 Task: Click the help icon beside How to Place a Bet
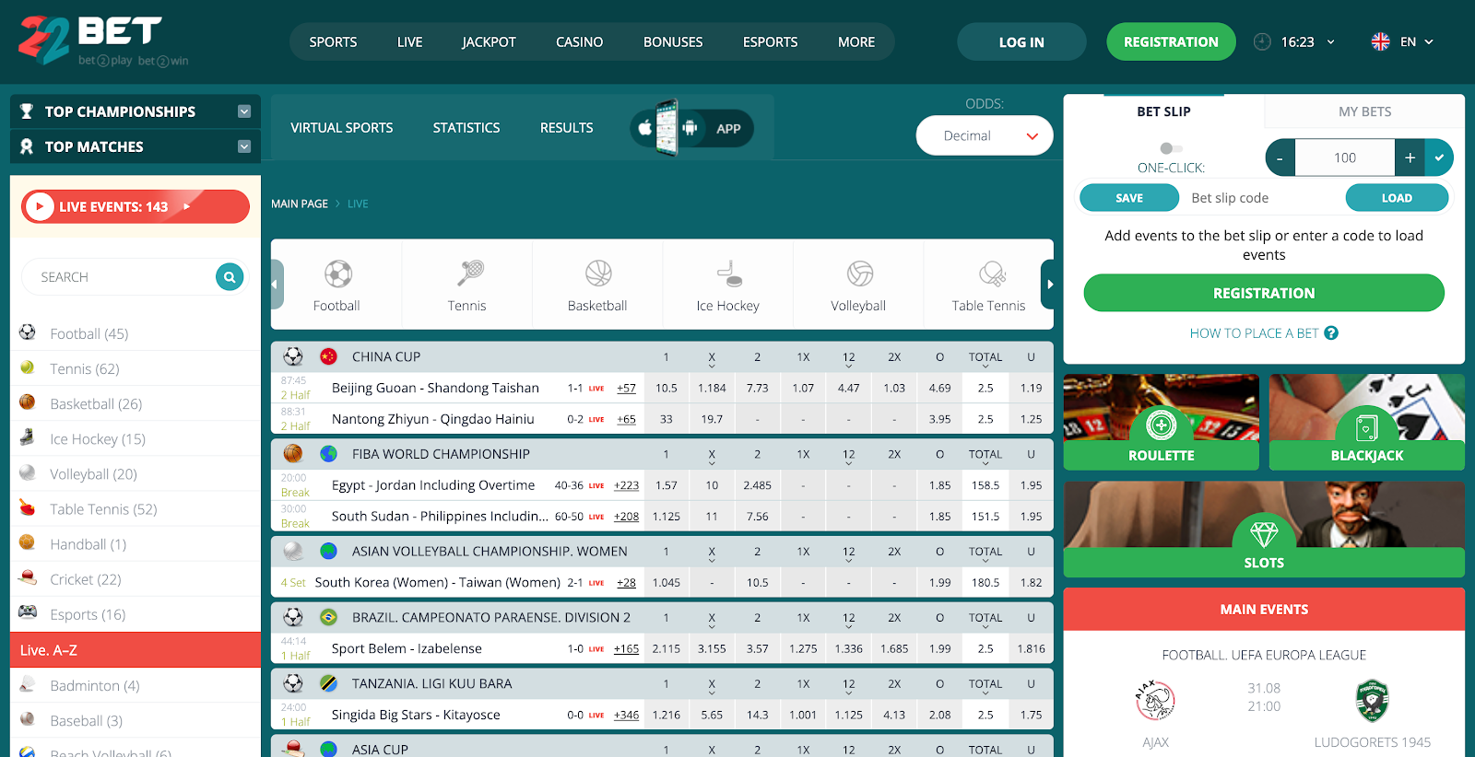[1331, 333]
